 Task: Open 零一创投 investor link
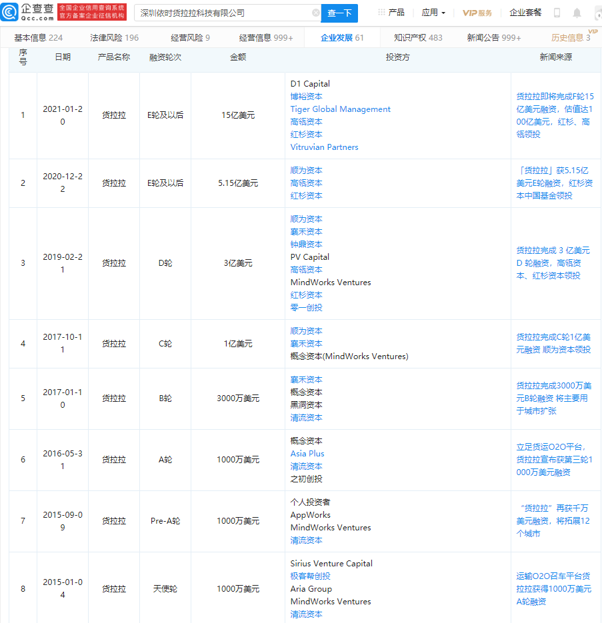coord(306,308)
